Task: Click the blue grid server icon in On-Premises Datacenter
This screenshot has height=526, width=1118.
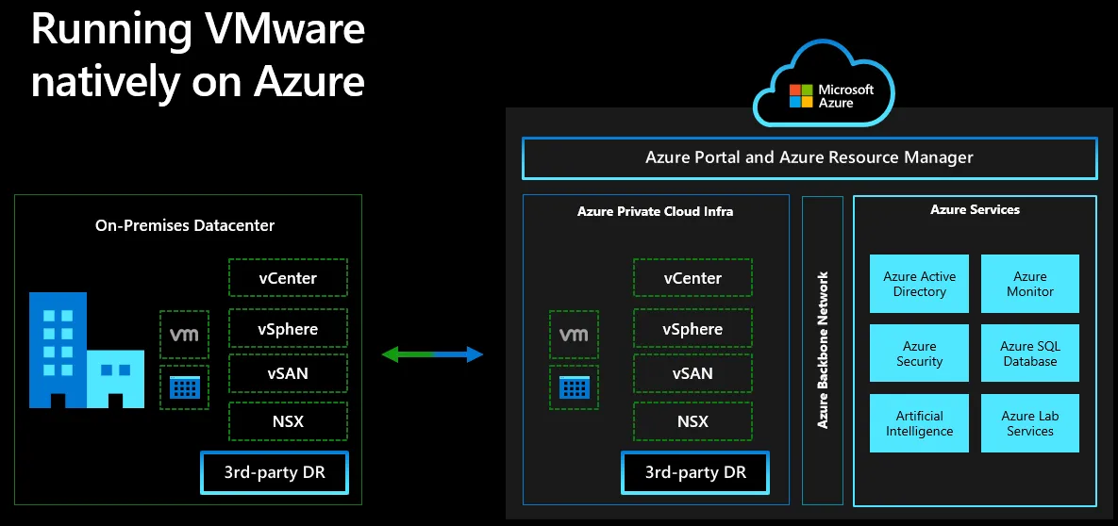Action: pos(185,387)
